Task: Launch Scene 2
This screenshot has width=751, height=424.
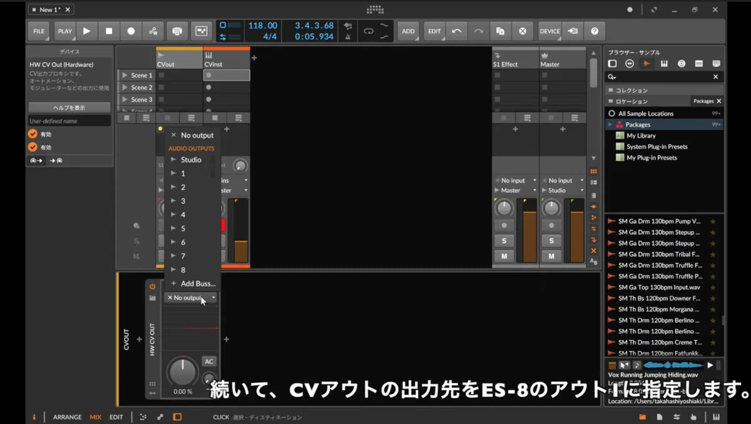Action: tap(125, 88)
